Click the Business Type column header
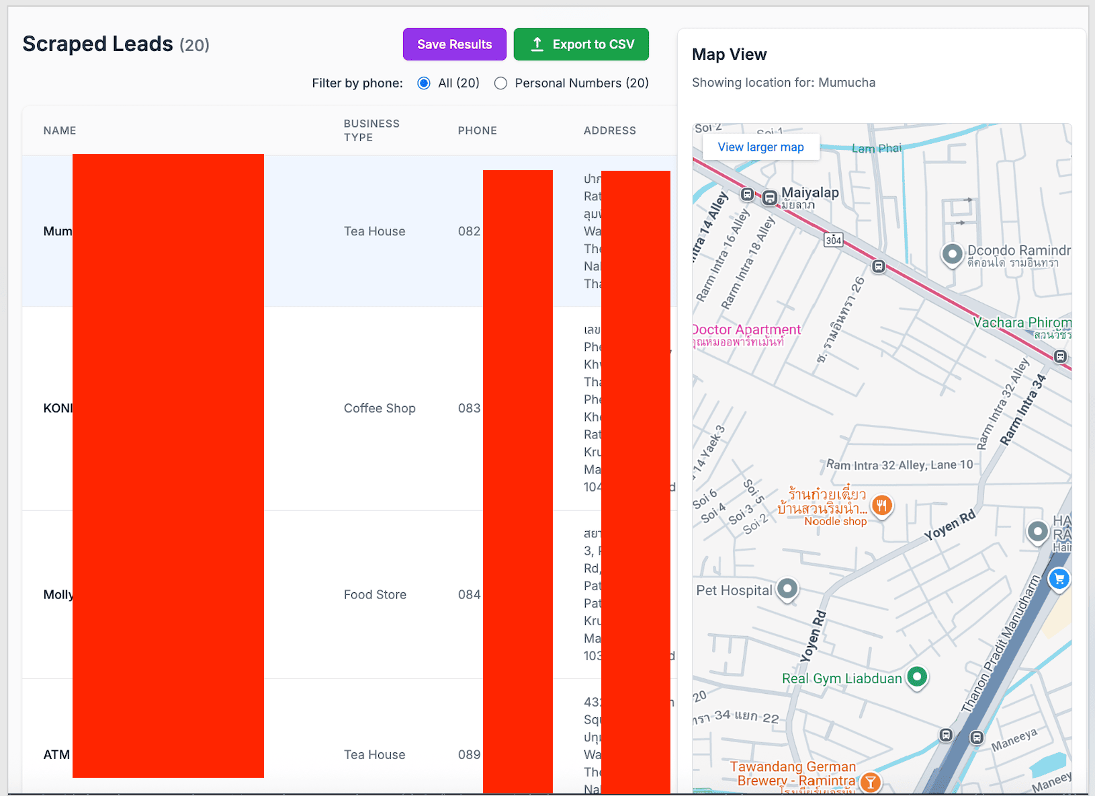The width and height of the screenshot is (1095, 796). click(x=371, y=130)
